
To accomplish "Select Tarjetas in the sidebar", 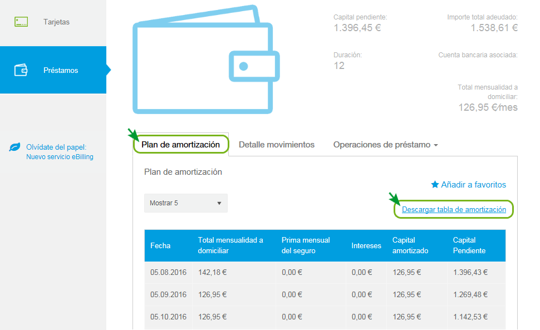I will [x=57, y=22].
